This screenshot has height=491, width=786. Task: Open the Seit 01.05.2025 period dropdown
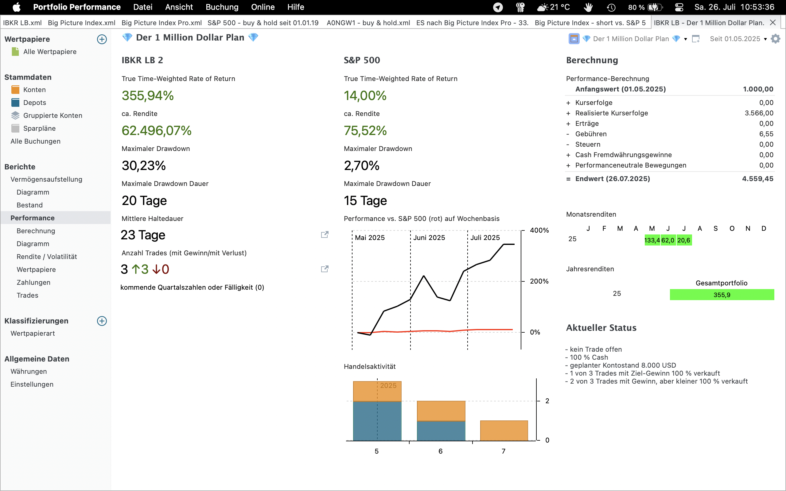click(765, 39)
